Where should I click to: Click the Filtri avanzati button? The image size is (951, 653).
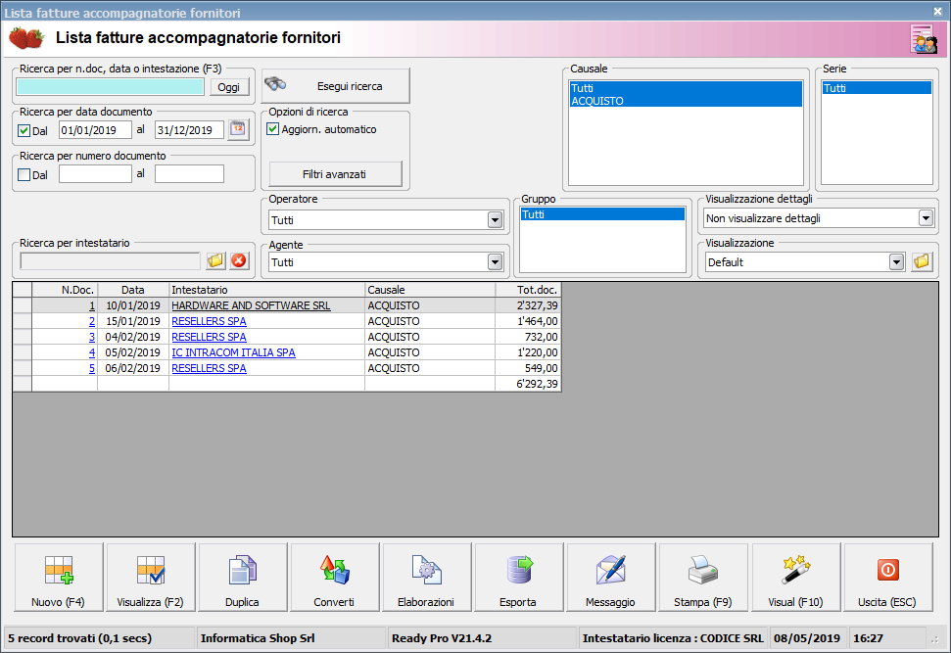coord(334,174)
